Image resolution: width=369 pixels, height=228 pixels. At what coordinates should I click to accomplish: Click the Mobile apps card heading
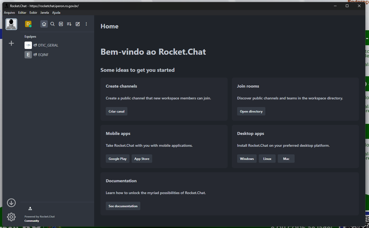click(118, 134)
